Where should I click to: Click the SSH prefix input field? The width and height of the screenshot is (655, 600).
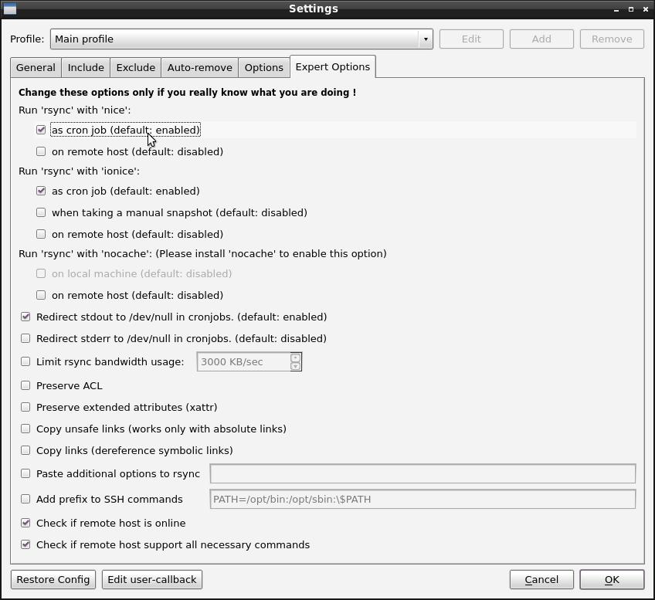click(x=423, y=499)
